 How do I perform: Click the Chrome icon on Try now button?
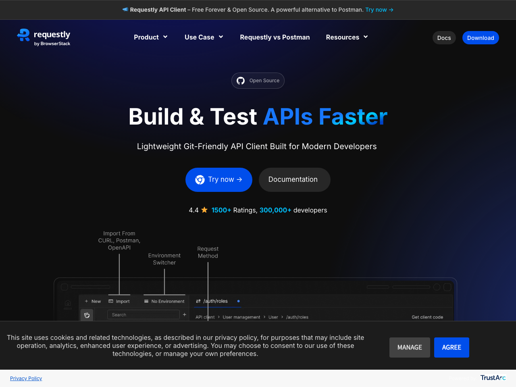(200, 180)
